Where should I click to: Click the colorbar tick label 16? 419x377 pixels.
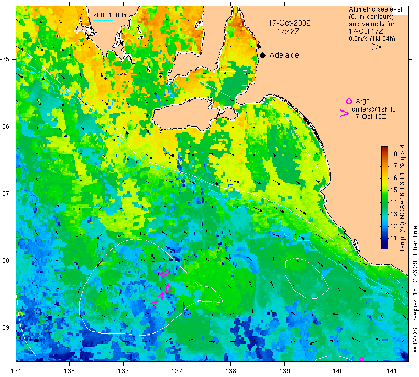click(394, 178)
